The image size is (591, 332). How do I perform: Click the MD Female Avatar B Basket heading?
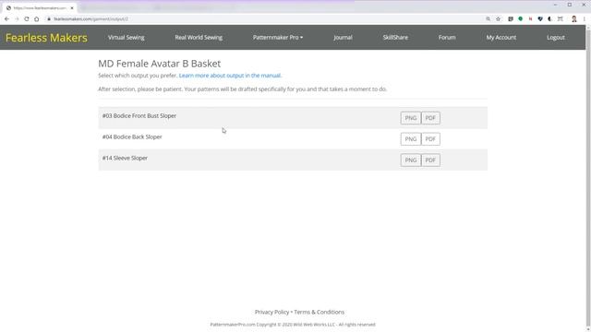[160, 64]
